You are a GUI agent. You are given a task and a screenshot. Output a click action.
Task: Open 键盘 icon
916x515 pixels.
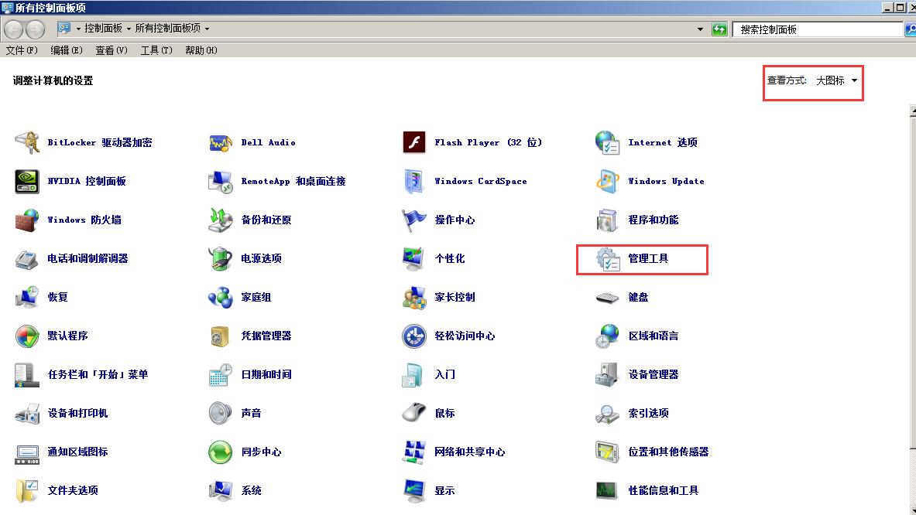pyautogui.click(x=608, y=298)
